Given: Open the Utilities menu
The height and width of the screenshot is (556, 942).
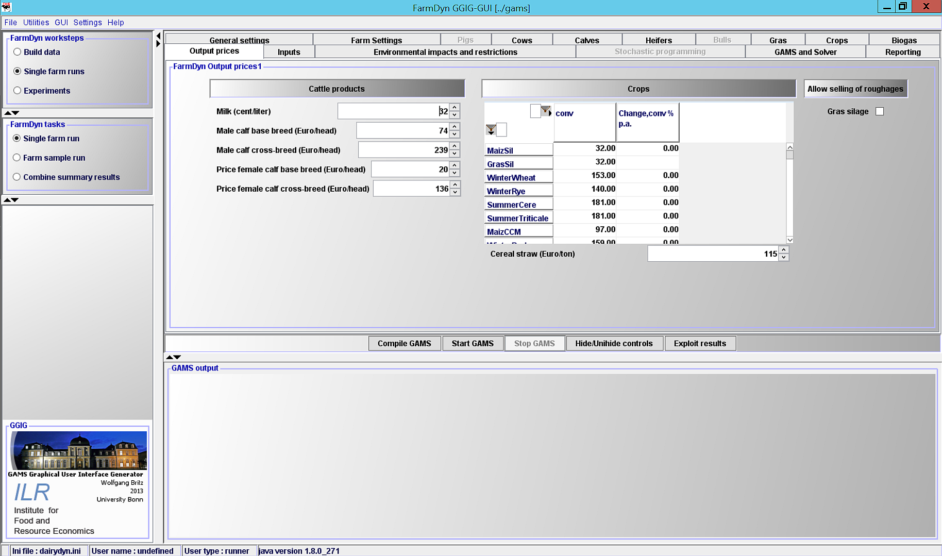Looking at the screenshot, I should pos(36,23).
